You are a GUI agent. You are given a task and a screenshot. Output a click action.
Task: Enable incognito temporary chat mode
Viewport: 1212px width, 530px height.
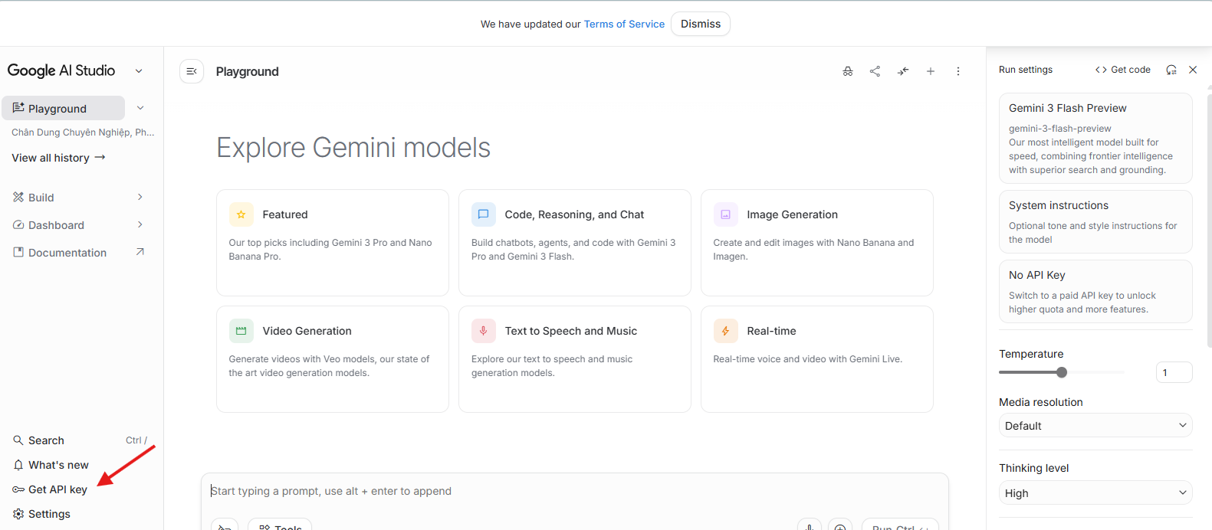click(847, 71)
